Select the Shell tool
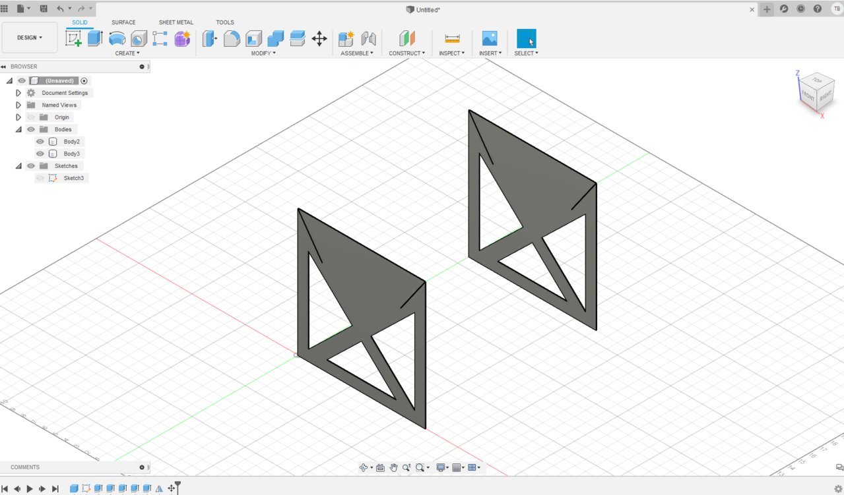The height and width of the screenshot is (495, 844). click(x=253, y=38)
